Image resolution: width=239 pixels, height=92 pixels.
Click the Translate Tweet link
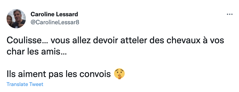(25, 84)
